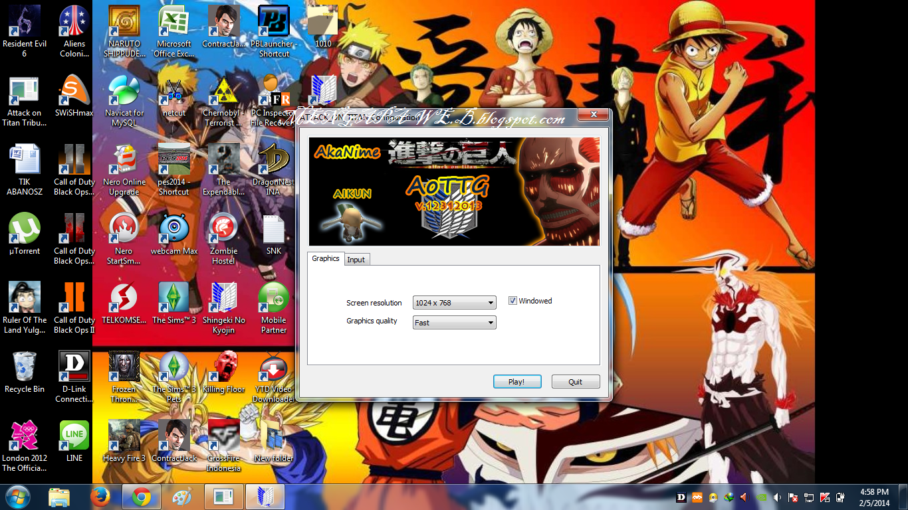Open the Recycle Bin

25,373
